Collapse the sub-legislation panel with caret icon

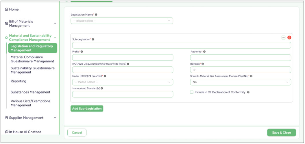(x=283, y=37)
